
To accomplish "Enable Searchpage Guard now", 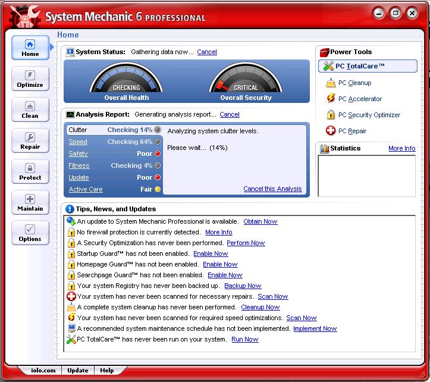I will point(225,275).
